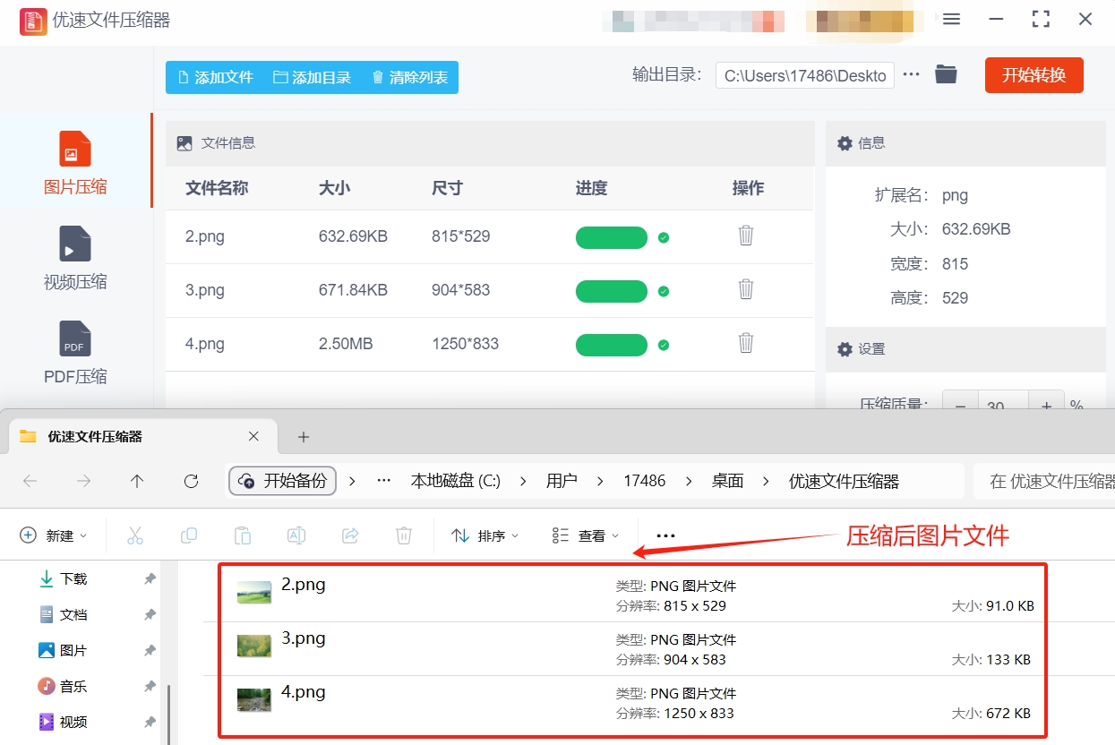Open 下载 in the Explorer sidebar

73,579
